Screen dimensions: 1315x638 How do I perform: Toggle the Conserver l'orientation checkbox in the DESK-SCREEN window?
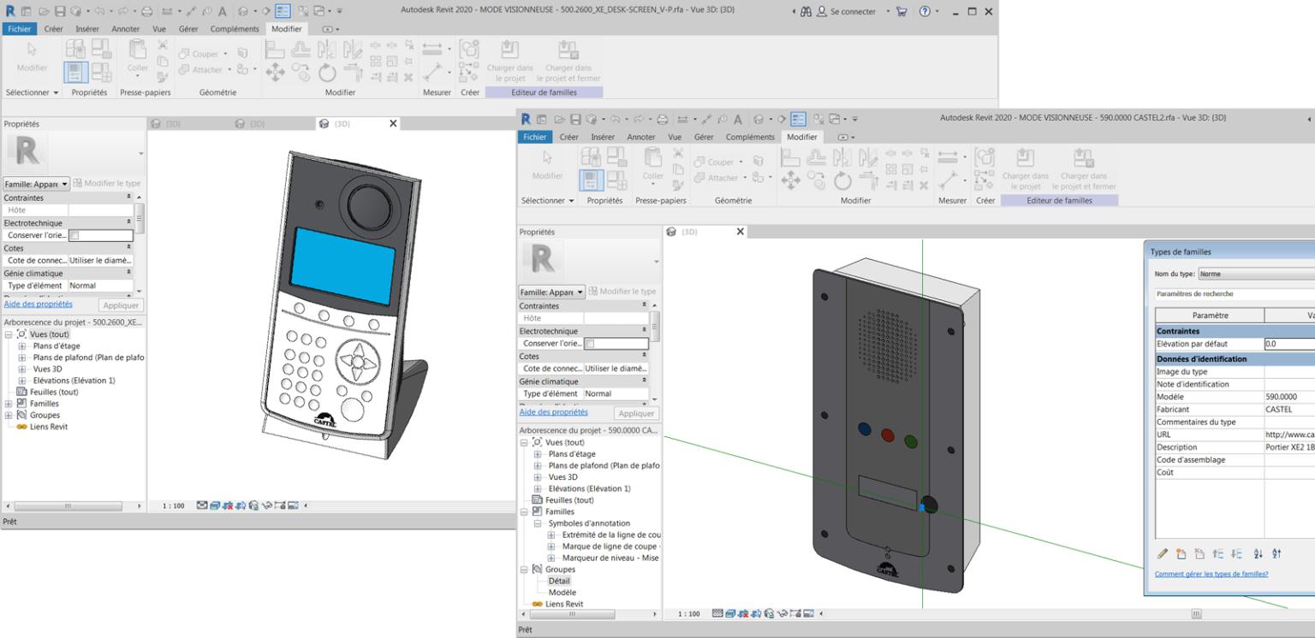[x=74, y=235]
